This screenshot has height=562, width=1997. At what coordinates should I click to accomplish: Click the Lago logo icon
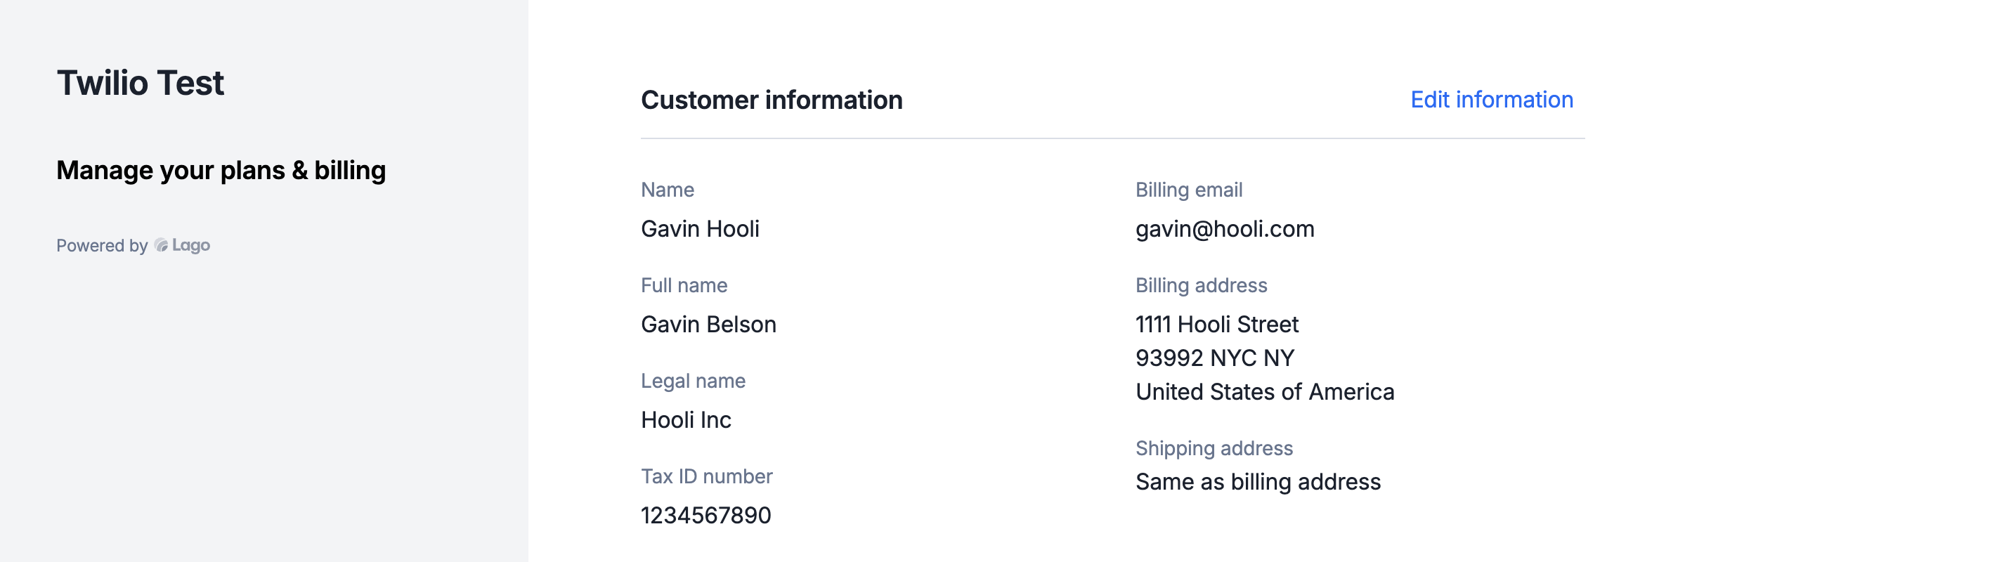click(161, 246)
